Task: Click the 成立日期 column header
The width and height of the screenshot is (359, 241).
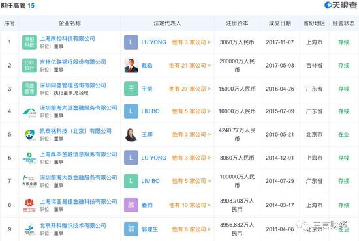Action: (x=280, y=23)
